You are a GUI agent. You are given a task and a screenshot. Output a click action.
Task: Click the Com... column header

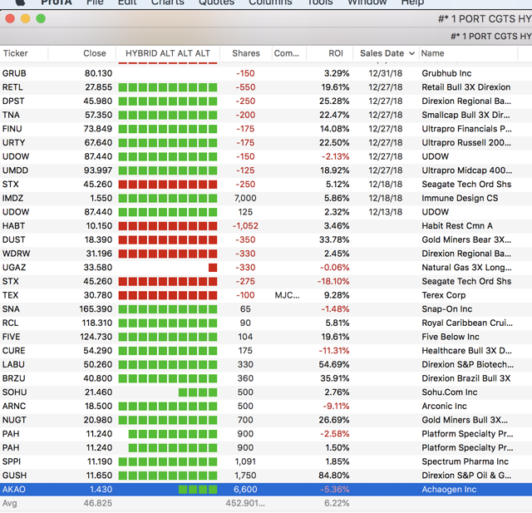[x=287, y=53]
